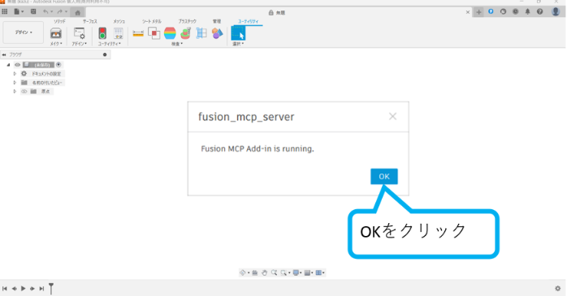
Task: Open the Help question mark menu
Action: (540, 11)
